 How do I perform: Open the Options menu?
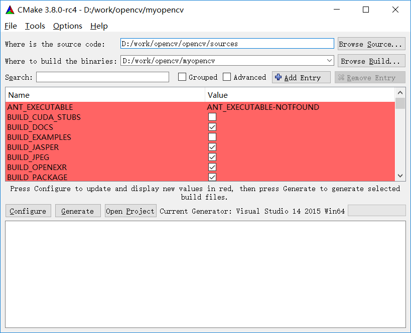pos(68,26)
